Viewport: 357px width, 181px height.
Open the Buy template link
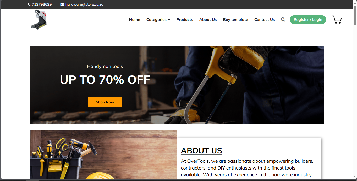pos(235,20)
